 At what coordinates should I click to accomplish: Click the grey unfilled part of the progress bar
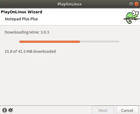pos(99,42)
